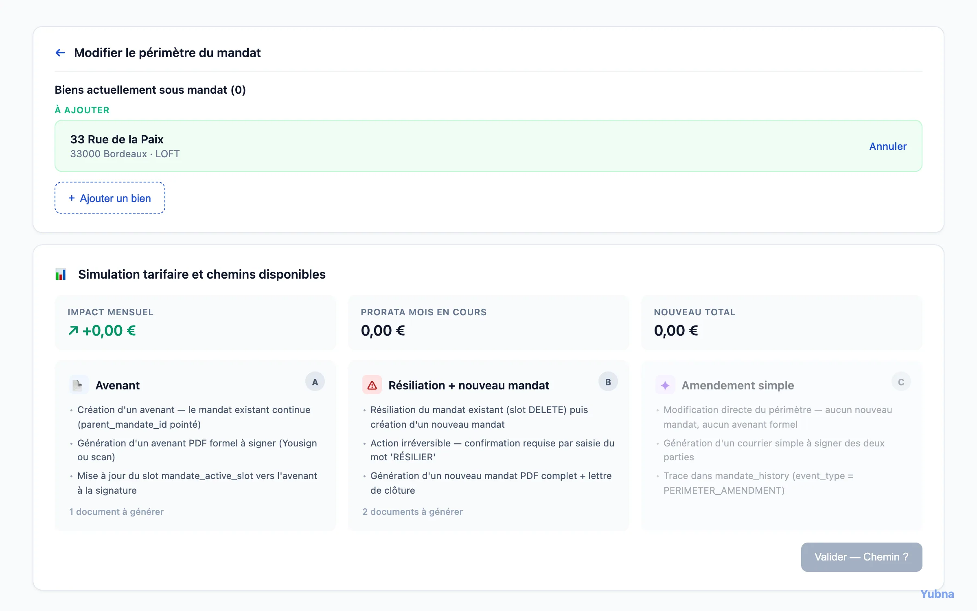Screen dimensions: 977x611
Task: Click the back arrow beside the page title
Action: point(60,53)
